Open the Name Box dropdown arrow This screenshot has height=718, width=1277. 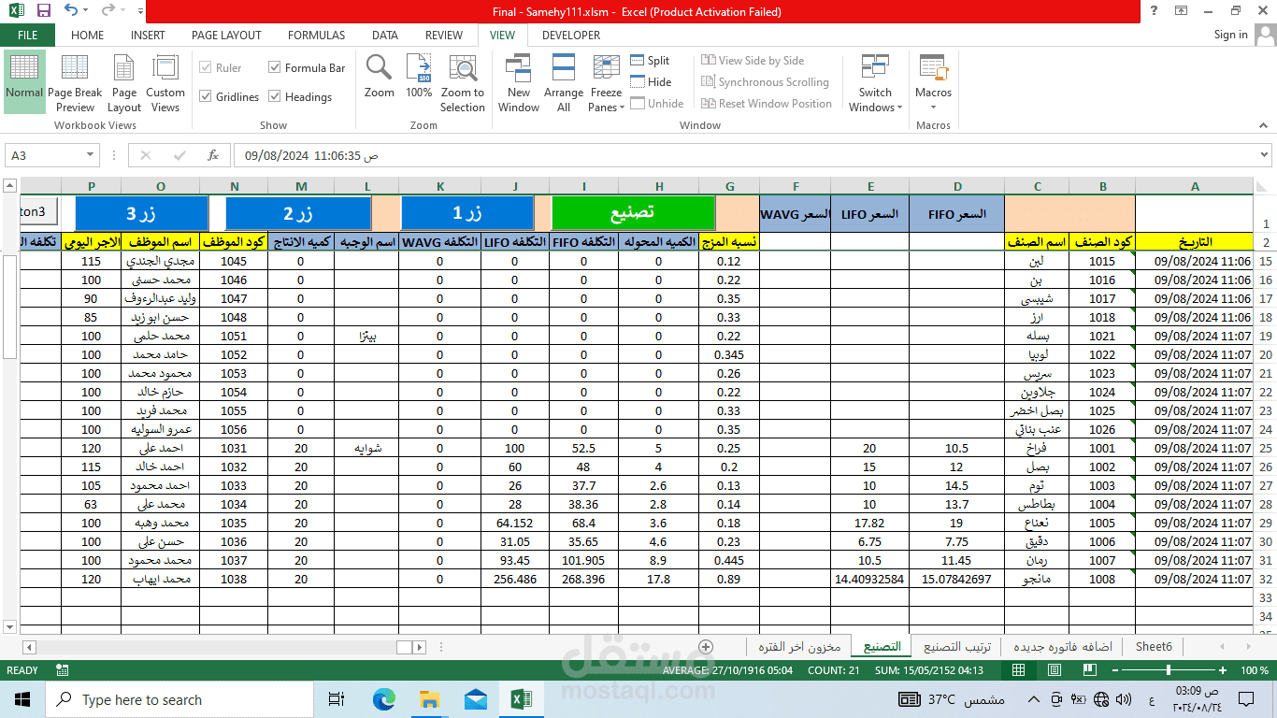pyautogui.click(x=91, y=155)
